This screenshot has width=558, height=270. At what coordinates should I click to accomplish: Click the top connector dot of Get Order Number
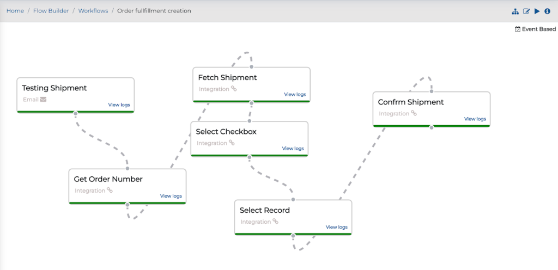click(128, 168)
